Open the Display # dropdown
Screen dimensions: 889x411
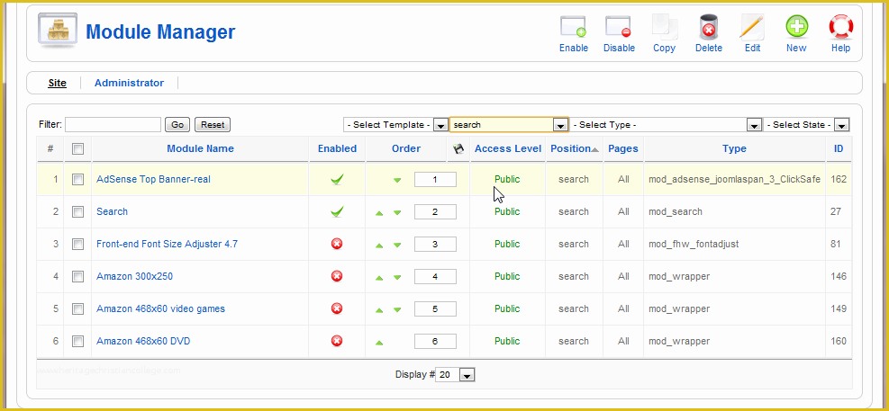(x=455, y=375)
